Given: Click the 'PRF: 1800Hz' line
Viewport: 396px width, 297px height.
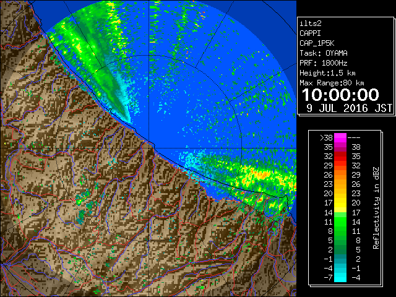Looking at the screenshot, I should click(x=324, y=63).
